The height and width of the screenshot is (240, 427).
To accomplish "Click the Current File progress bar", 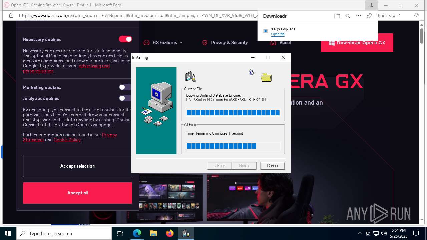I will (233, 113).
